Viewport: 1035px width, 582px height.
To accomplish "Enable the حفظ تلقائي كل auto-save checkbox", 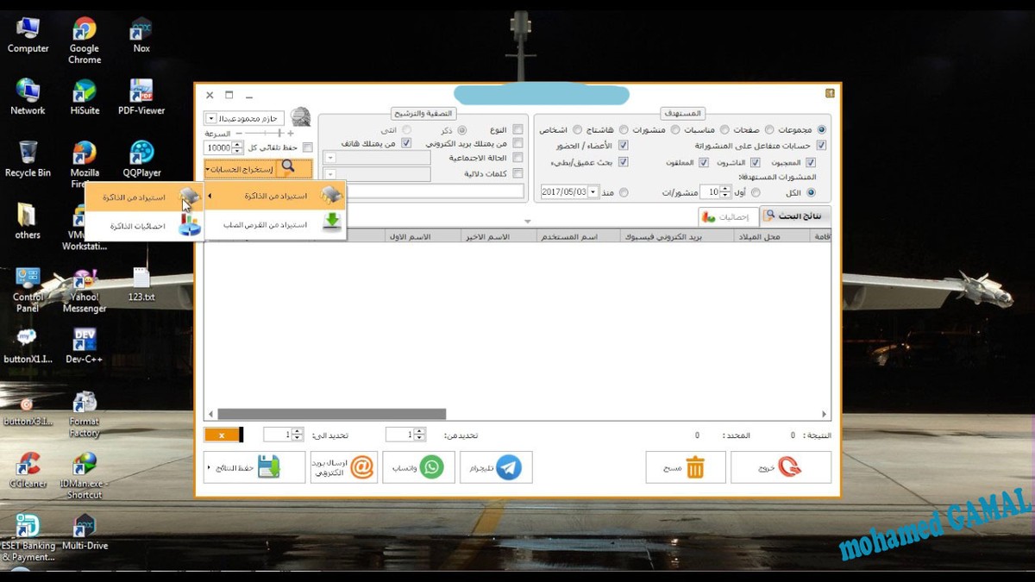I will tap(308, 147).
